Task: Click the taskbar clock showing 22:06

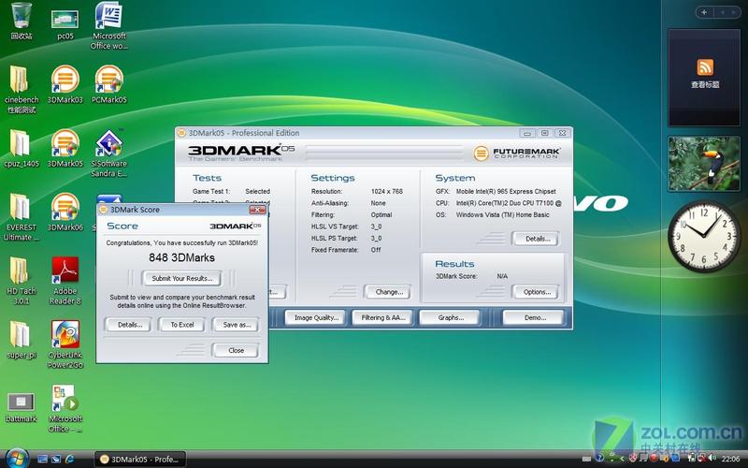Action: click(731, 459)
